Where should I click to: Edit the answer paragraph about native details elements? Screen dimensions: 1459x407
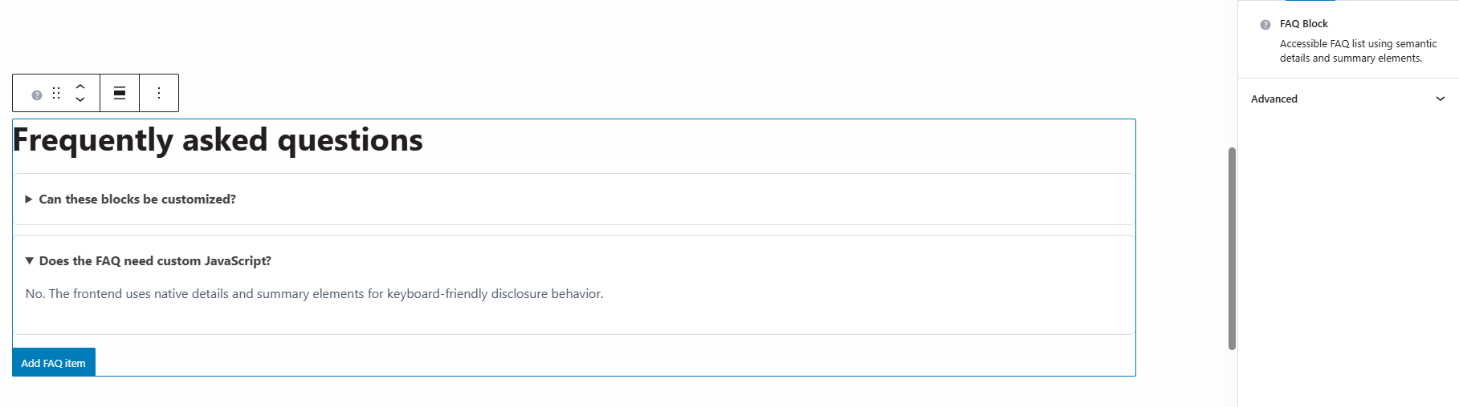(314, 294)
